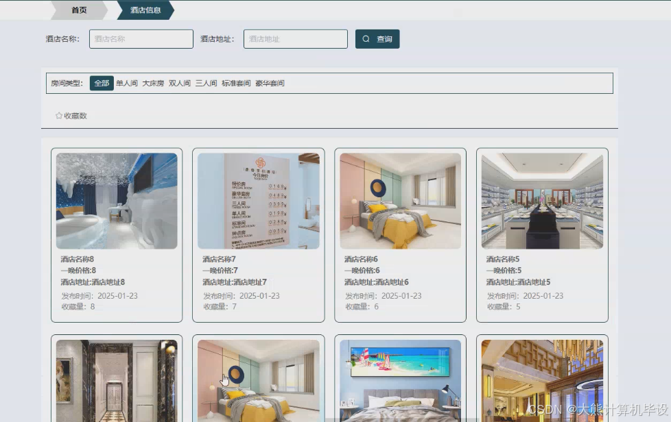Click 酒店地址:酒店地址7 text

tap(235, 282)
